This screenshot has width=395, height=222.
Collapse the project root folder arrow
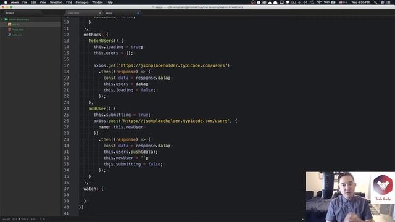[x=2, y=19]
